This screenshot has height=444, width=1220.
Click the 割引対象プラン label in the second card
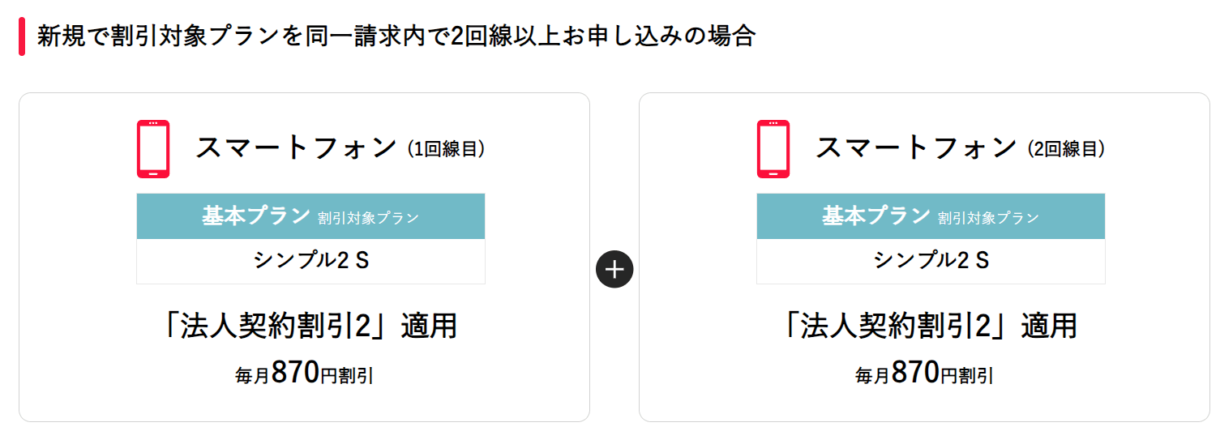tap(989, 218)
